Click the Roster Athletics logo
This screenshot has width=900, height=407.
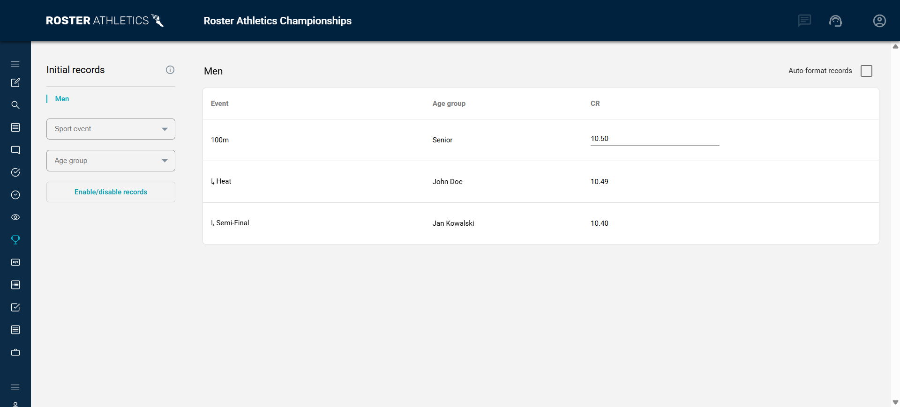coord(105,21)
